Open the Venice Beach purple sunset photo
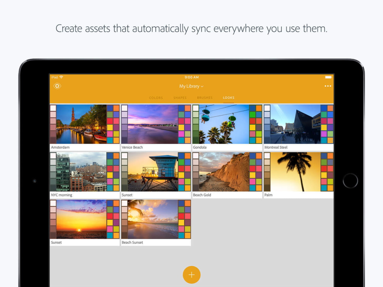Screen dimensions: 383x287 153,124
